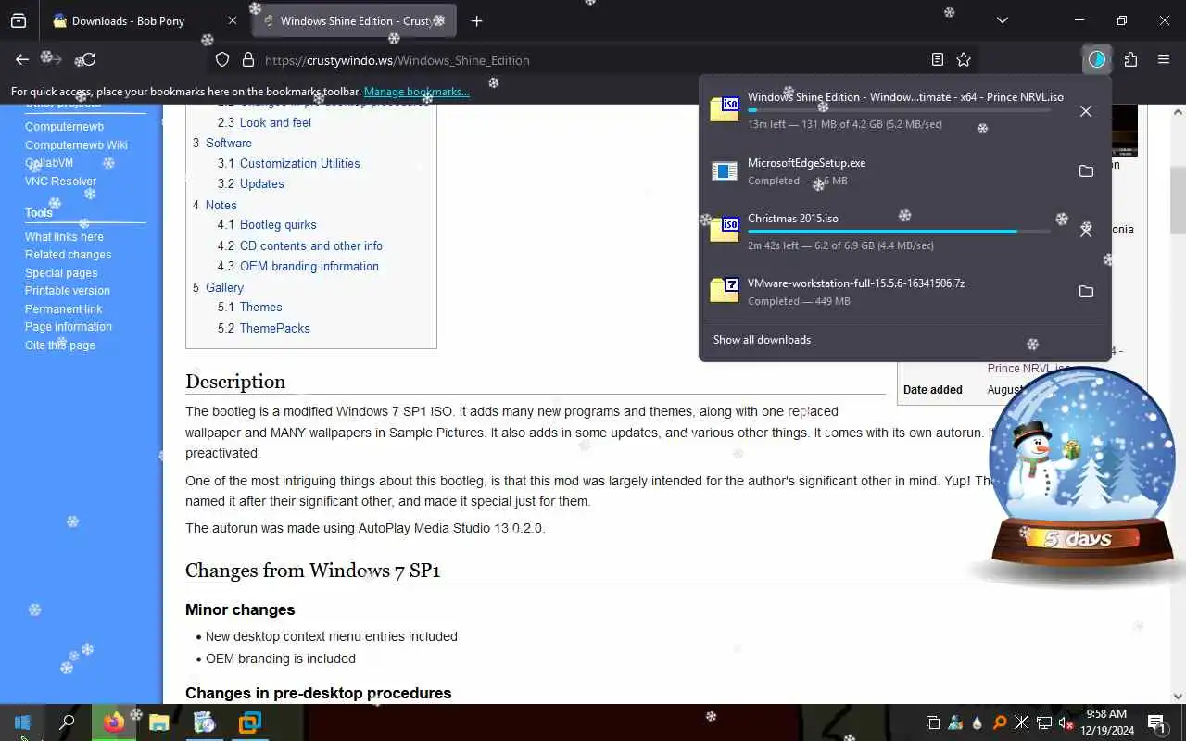The height and width of the screenshot is (741, 1186).
Task: Open tracking protection shield icon
Action: (x=222, y=59)
